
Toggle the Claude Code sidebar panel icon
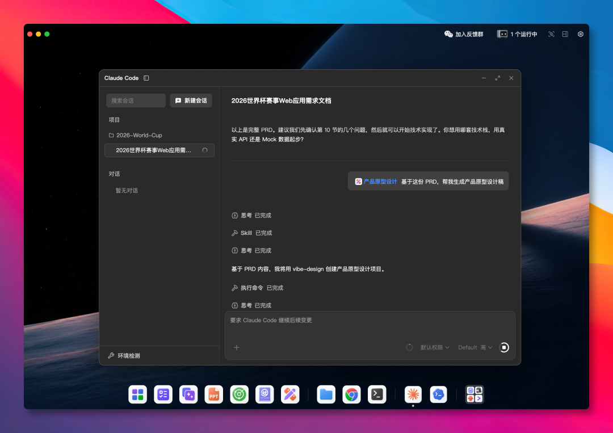(x=146, y=78)
